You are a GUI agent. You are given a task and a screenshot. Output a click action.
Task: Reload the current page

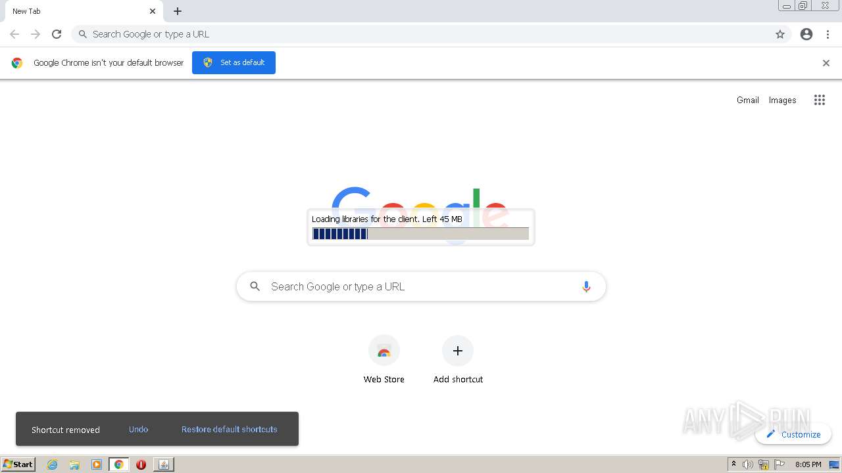click(x=57, y=34)
